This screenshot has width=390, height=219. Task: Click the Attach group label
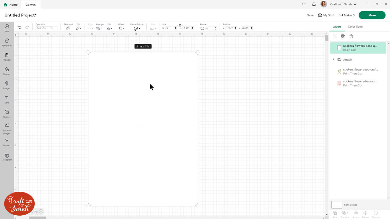pyautogui.click(x=347, y=60)
